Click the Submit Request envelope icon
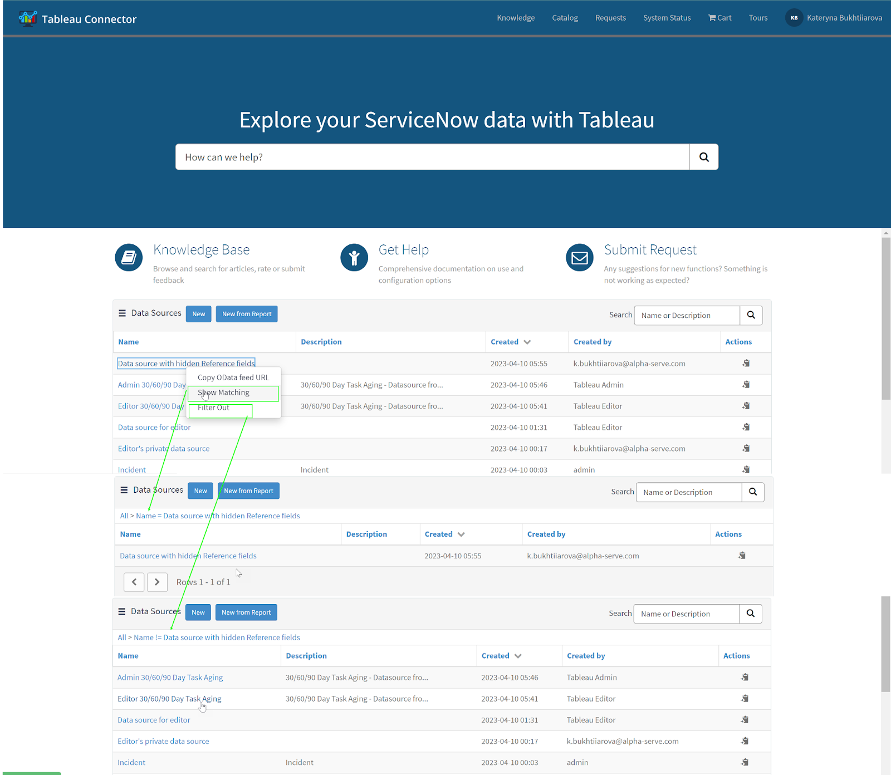Image resolution: width=891 pixels, height=775 pixels. pyautogui.click(x=580, y=258)
